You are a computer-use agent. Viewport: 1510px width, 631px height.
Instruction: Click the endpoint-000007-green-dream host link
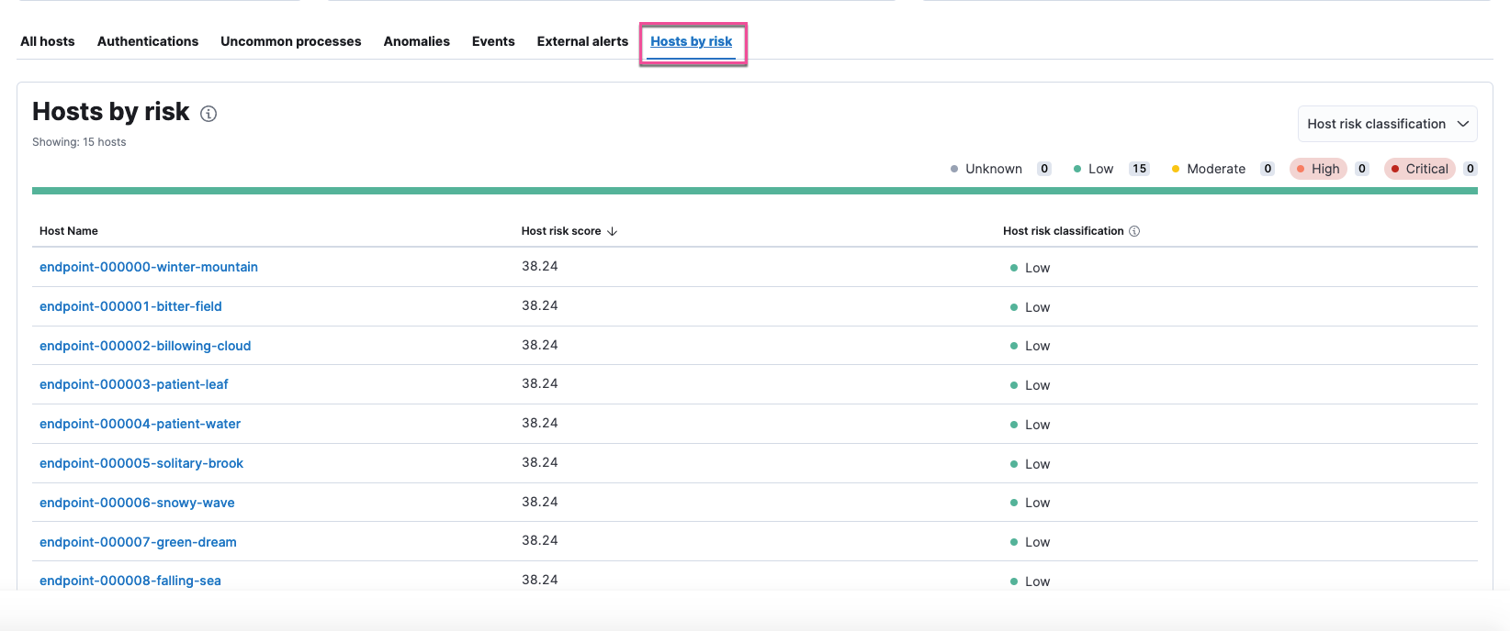[138, 542]
